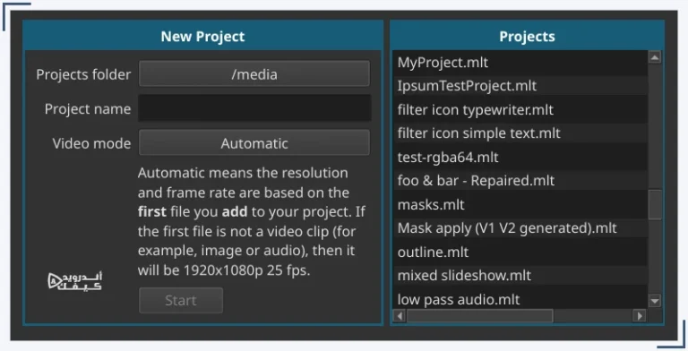Click the scroll down arrow in Projects list
Viewport: 688px width, 351px height.
(x=655, y=301)
